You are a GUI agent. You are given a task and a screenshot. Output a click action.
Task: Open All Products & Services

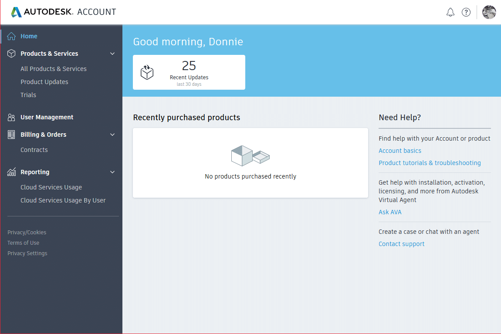(53, 69)
